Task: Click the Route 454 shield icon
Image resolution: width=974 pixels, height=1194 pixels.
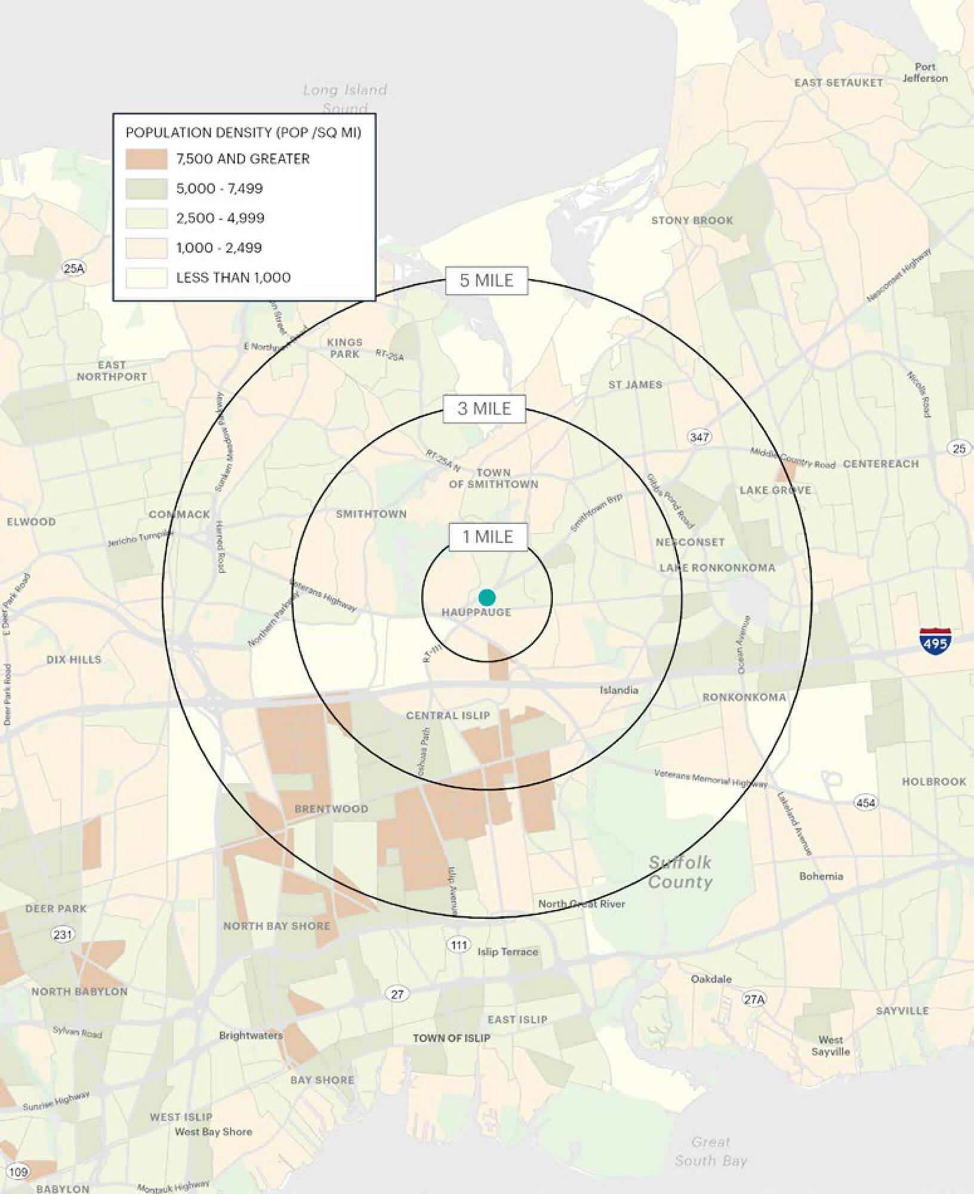Action: click(865, 802)
